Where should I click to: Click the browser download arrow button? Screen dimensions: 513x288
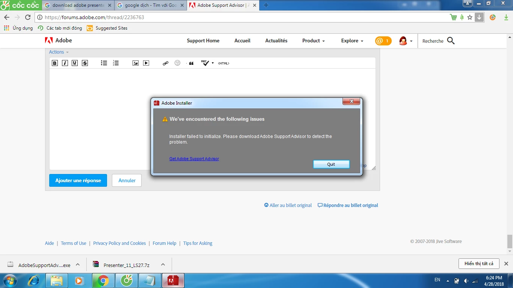click(x=479, y=17)
